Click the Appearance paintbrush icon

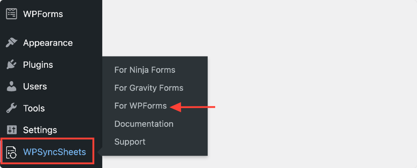pos(11,43)
